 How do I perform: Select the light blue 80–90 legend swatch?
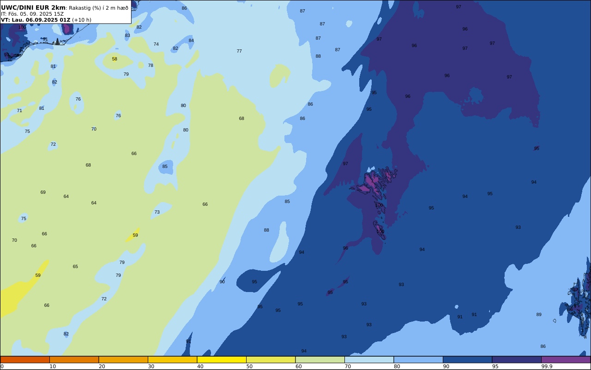point(418,360)
